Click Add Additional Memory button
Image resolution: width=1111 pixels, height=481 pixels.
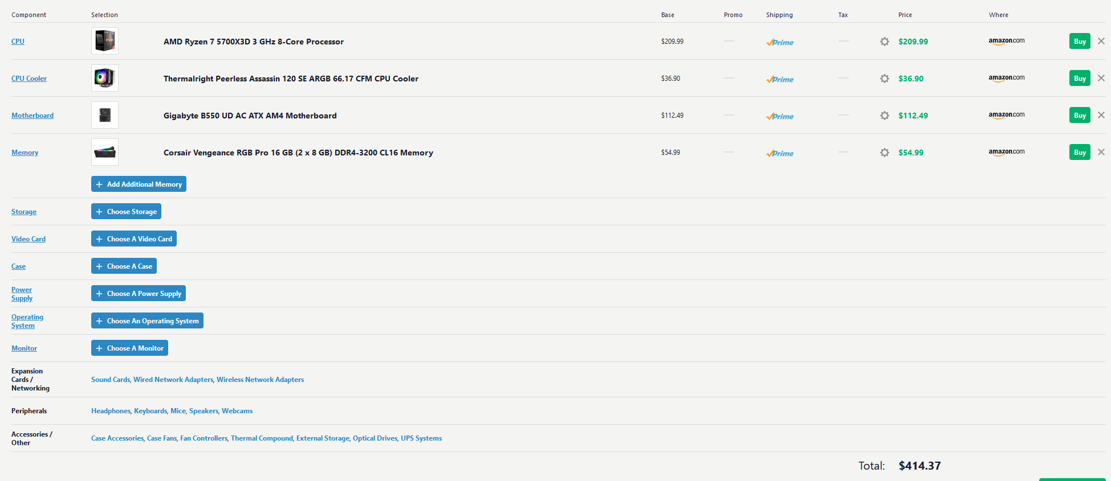(139, 184)
